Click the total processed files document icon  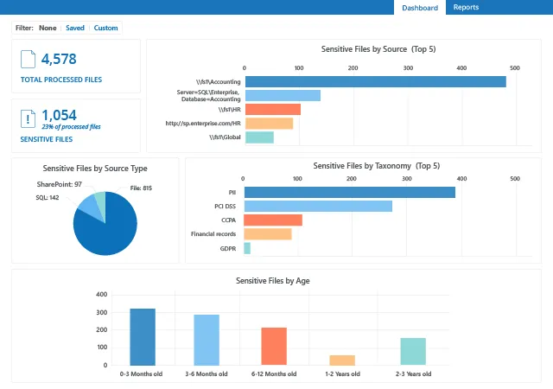pyautogui.click(x=28, y=59)
